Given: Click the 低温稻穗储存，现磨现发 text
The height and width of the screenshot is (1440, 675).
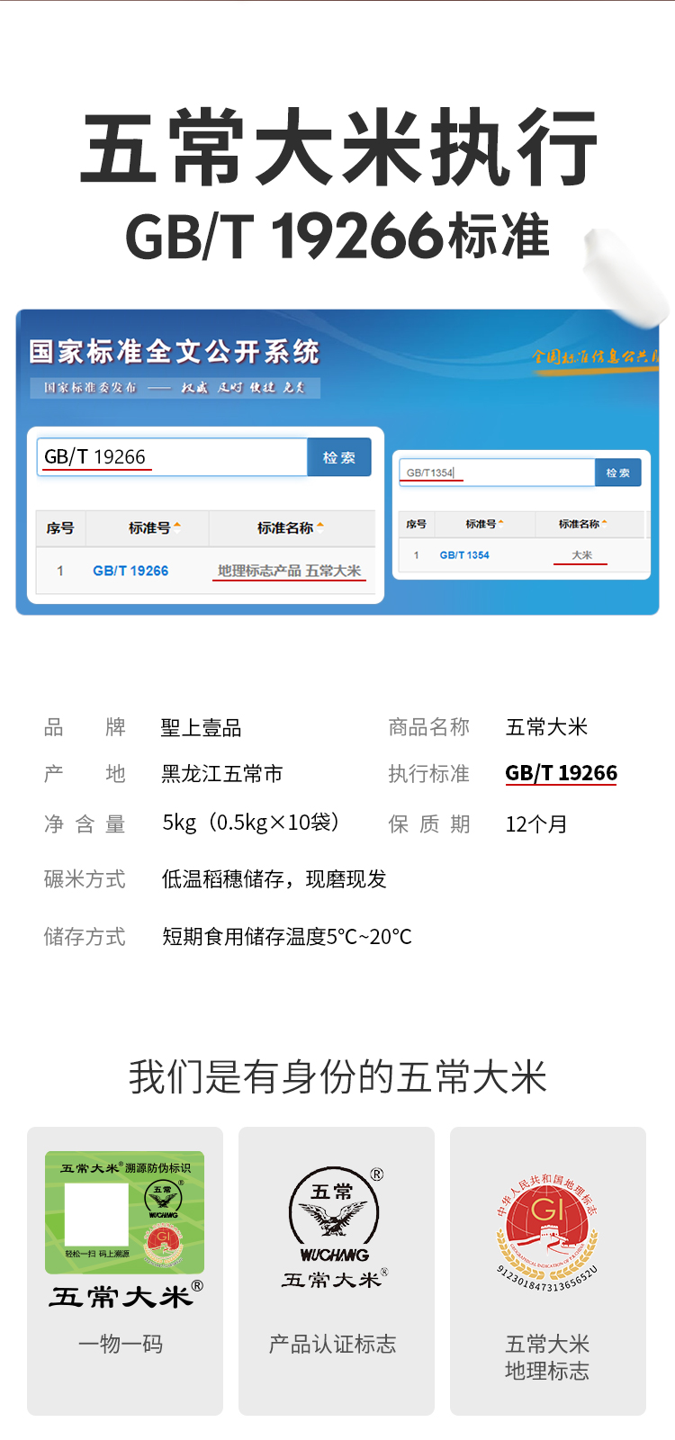Looking at the screenshot, I should click(x=274, y=879).
